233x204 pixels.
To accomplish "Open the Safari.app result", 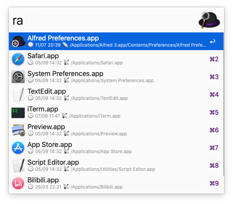I will 116,59.
